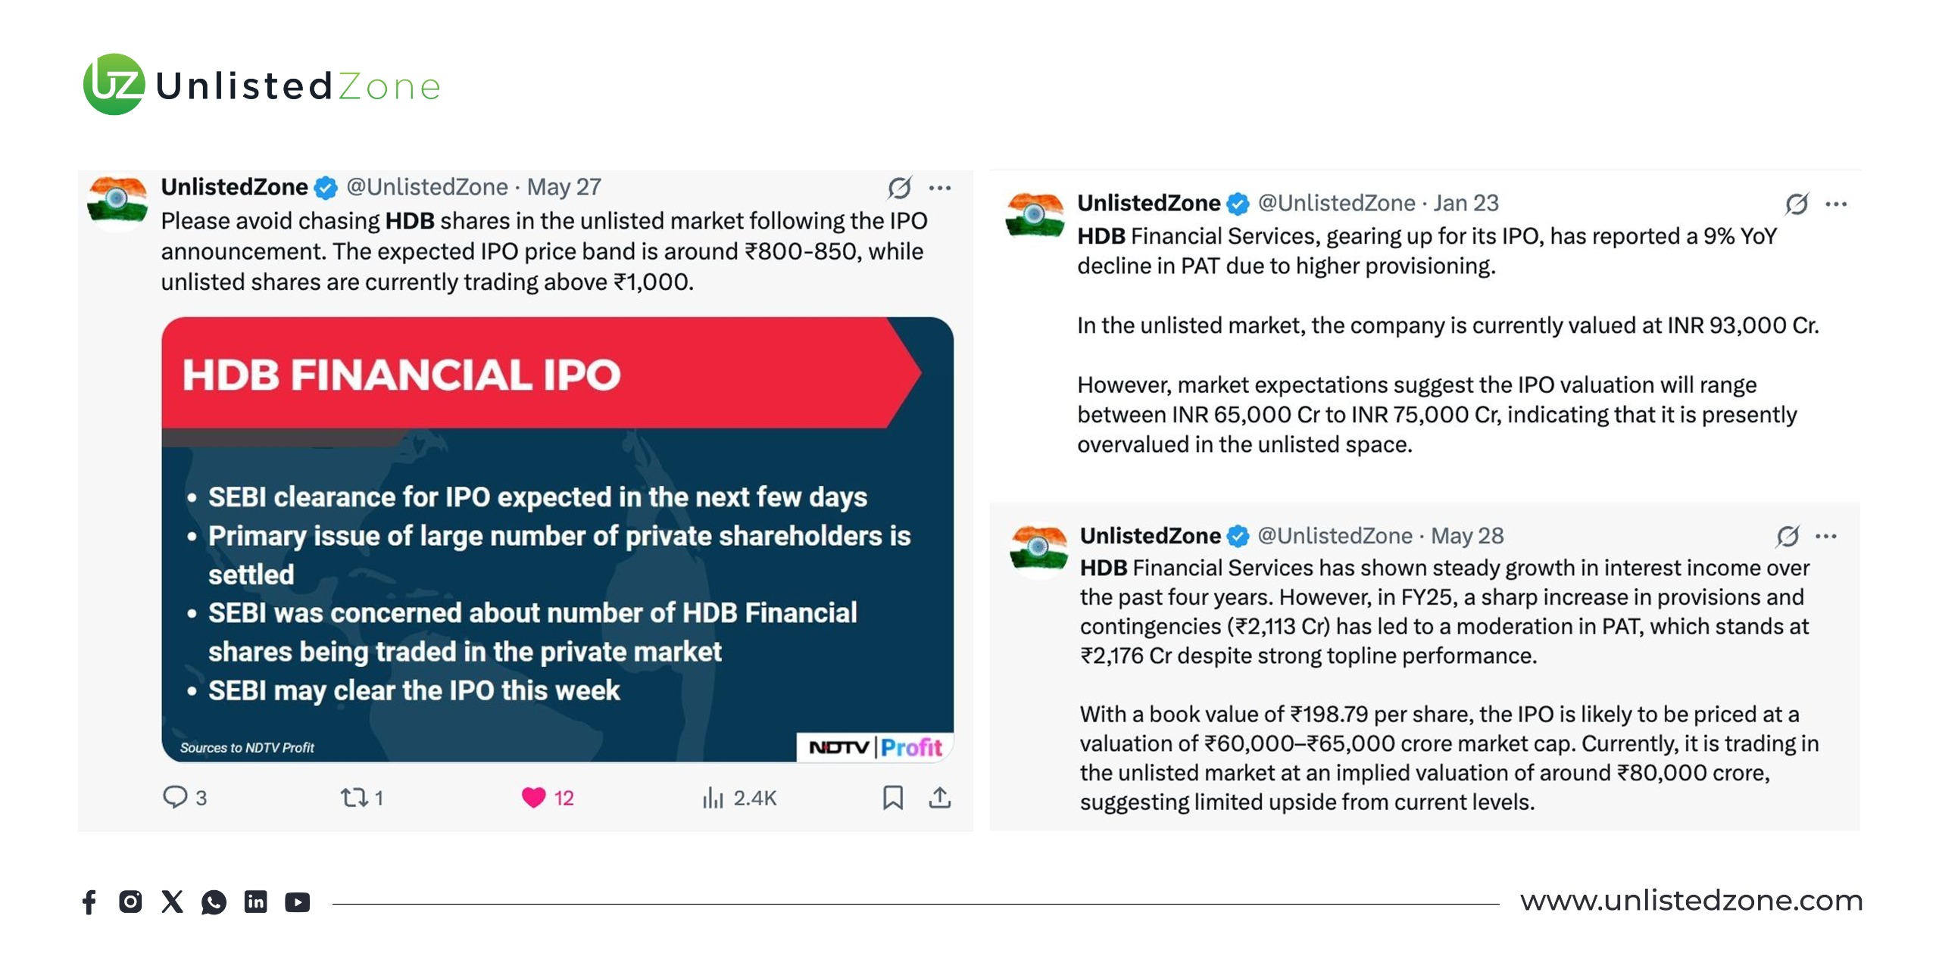The width and height of the screenshot is (1939, 978).
Task: Open more options on May 27 tweet
Action: click(x=940, y=188)
